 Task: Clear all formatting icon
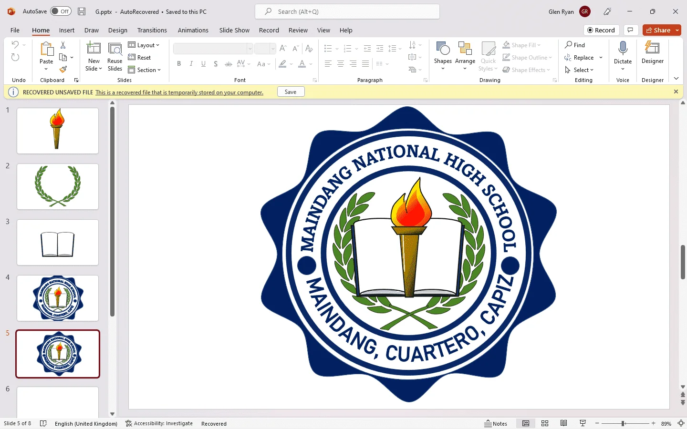[x=309, y=49]
